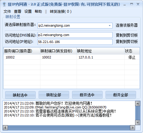Click the log line containing NeiWangTong@Live.com
The width and height of the screenshot is (143, 133).
[55, 107]
